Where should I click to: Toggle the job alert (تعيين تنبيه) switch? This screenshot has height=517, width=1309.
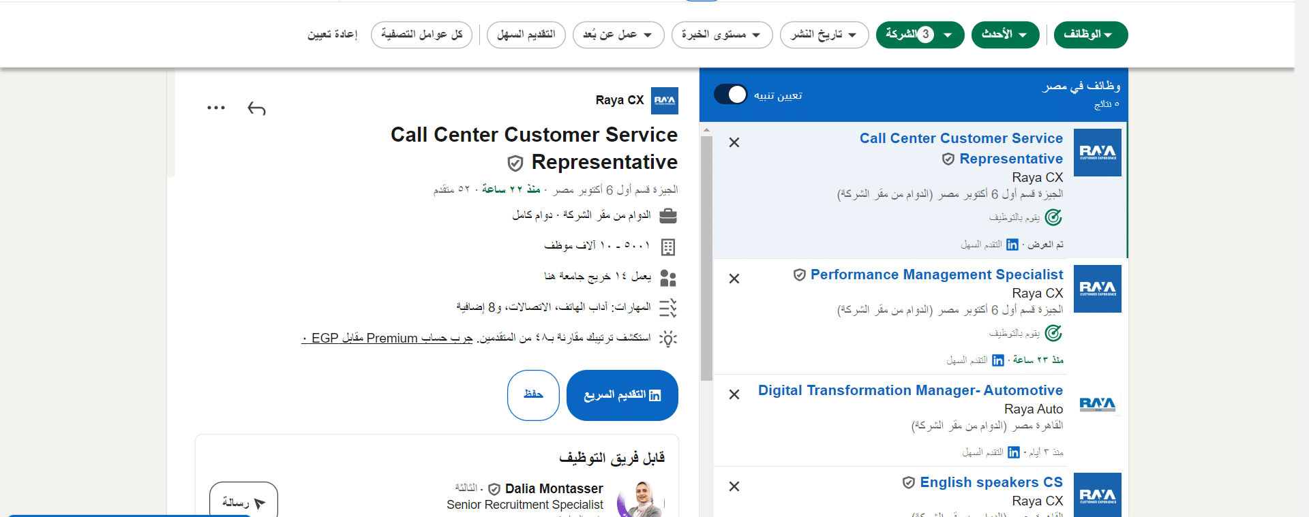[731, 95]
